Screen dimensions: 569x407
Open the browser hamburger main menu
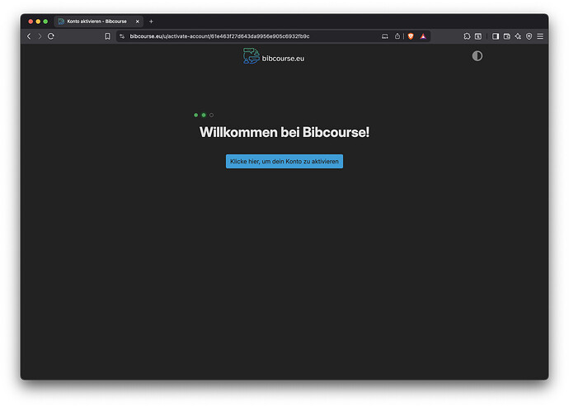click(540, 36)
